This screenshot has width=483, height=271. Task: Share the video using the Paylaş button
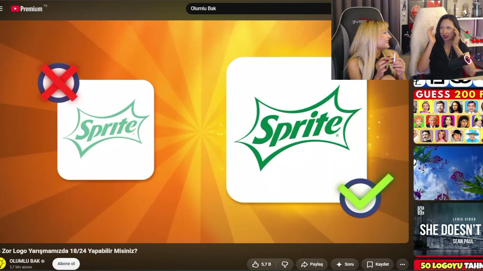312,264
